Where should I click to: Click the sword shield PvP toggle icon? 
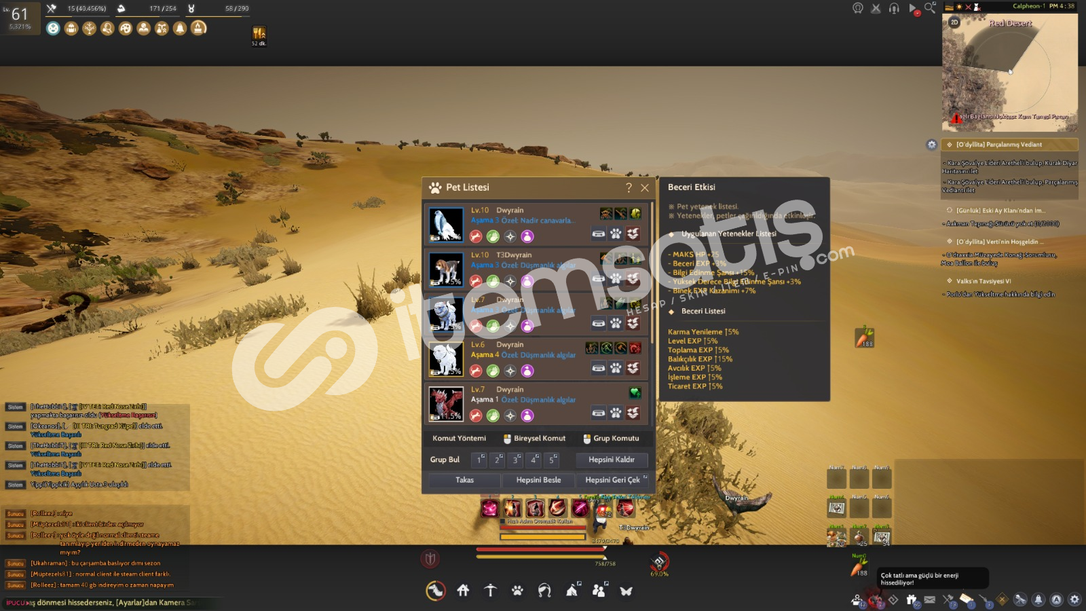click(x=430, y=559)
